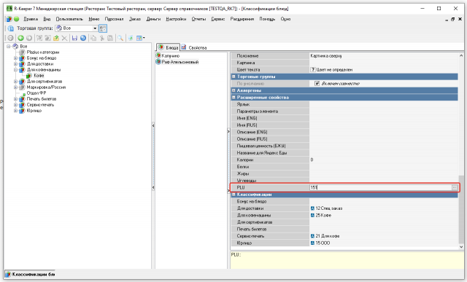The height and width of the screenshot is (282, 467).
Task: Open the Настройки menu
Action: [176, 19]
